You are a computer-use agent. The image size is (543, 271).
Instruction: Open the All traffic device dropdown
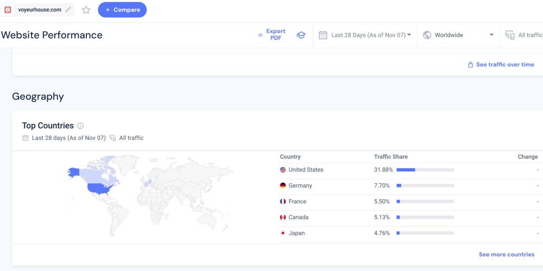click(529, 35)
